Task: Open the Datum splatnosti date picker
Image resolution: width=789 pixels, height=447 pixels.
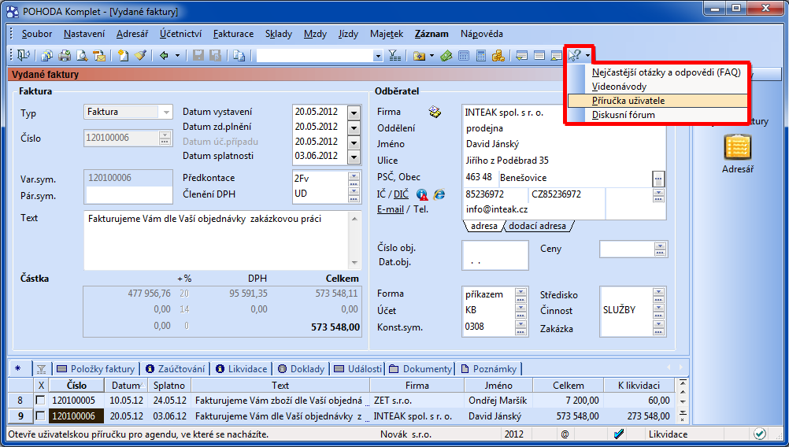Action: pyautogui.click(x=354, y=157)
